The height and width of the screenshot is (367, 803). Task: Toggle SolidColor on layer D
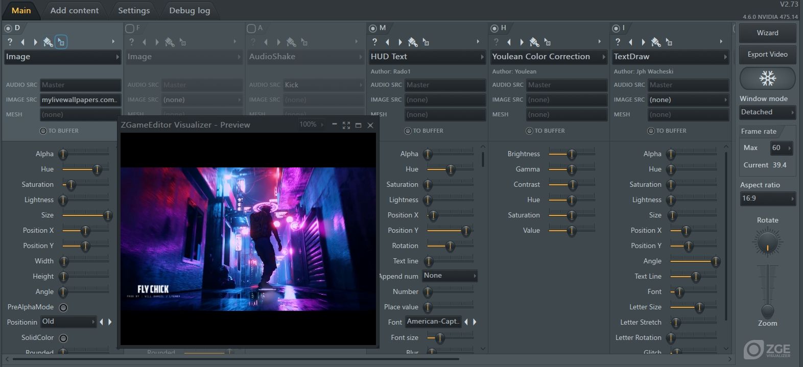(63, 338)
